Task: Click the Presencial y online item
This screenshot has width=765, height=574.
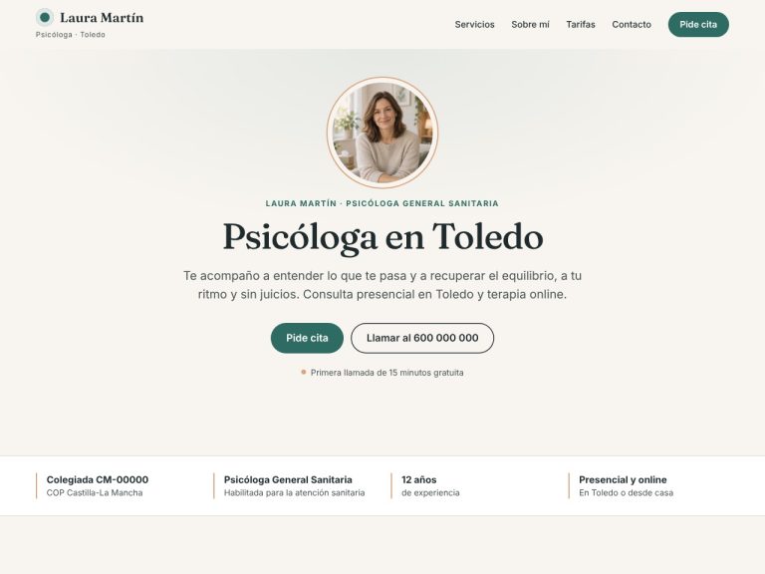Action: click(621, 485)
